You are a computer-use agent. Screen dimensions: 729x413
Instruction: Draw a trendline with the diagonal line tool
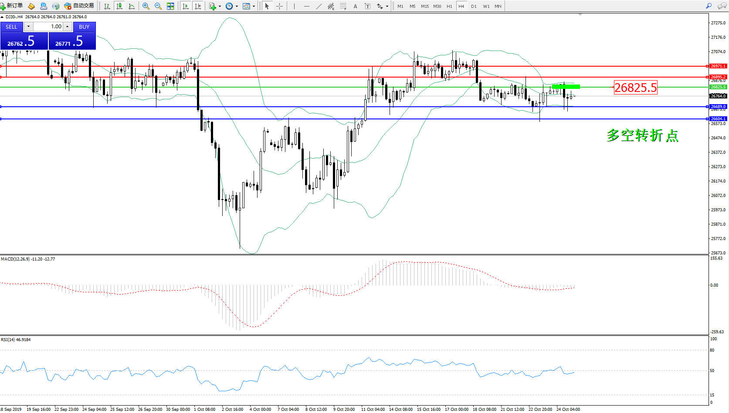coord(319,6)
